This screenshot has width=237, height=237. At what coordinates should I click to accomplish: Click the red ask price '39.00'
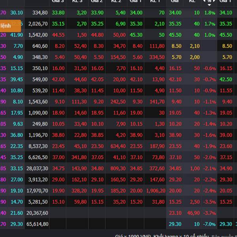pyautogui.click(x=226, y=135)
